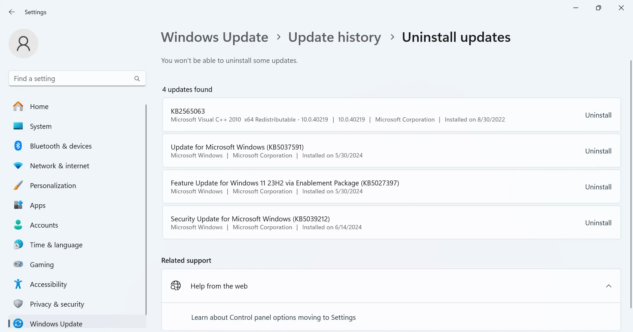
Task: Click the Related support heading
Action: (x=186, y=261)
